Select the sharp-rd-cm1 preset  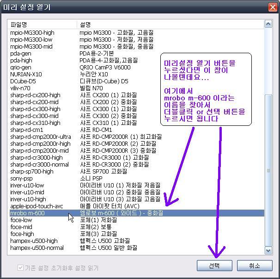click(x=137, y=130)
